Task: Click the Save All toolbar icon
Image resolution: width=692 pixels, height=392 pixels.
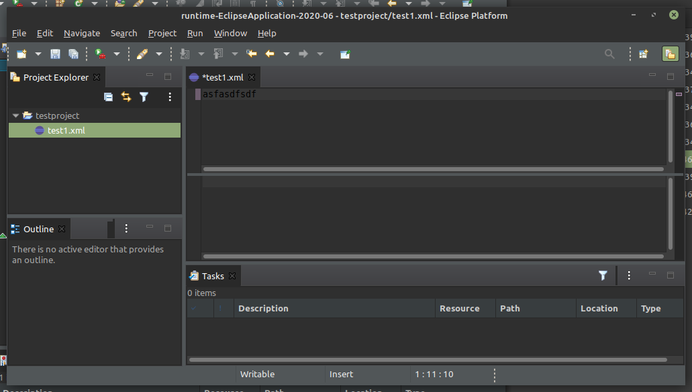Action: coord(73,54)
